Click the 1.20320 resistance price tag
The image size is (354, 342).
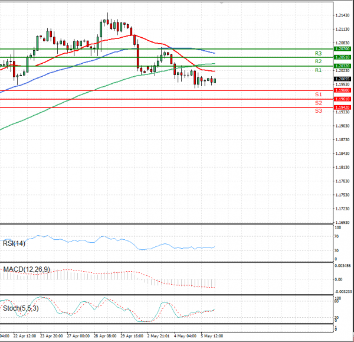(x=342, y=66)
